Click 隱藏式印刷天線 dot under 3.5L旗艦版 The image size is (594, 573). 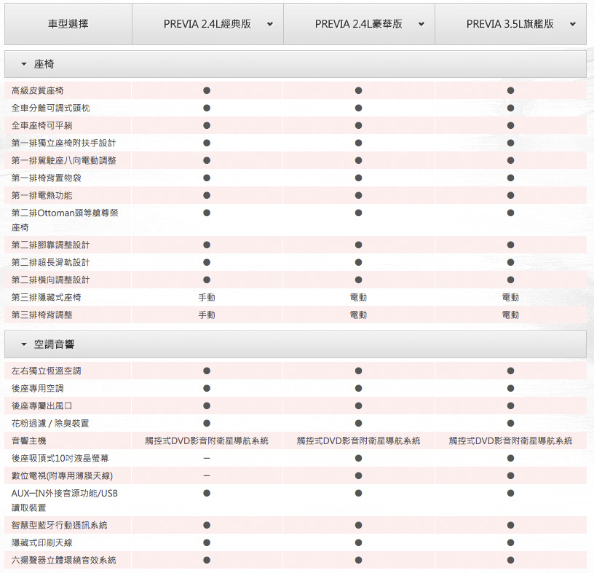click(510, 542)
